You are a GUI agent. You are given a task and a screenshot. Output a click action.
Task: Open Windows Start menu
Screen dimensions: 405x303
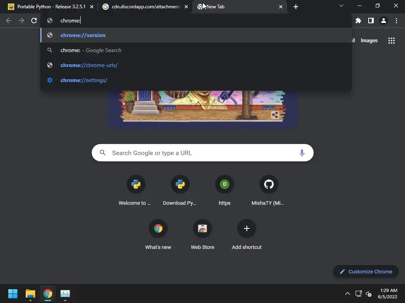coord(13,294)
